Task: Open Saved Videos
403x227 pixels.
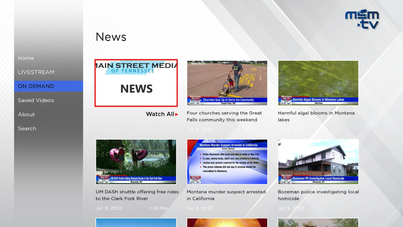Action: [x=36, y=100]
